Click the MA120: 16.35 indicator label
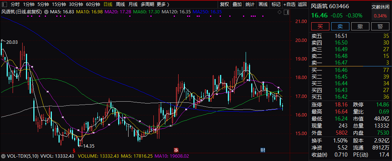Screen dimensions: 392x161 (x=176, y=11)
